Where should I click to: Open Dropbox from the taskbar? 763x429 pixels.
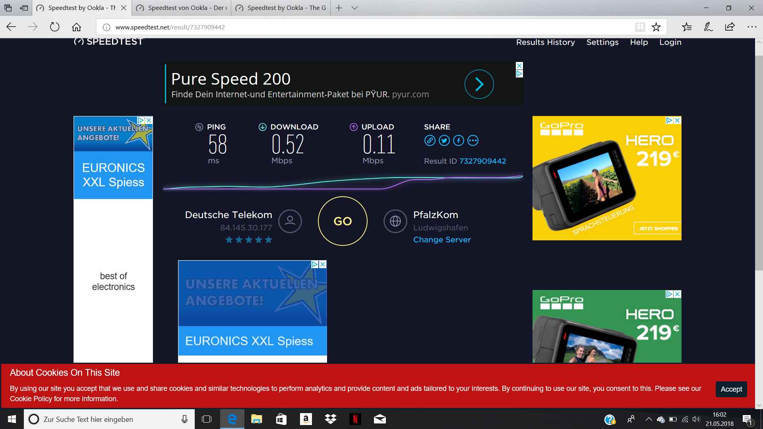(x=331, y=419)
